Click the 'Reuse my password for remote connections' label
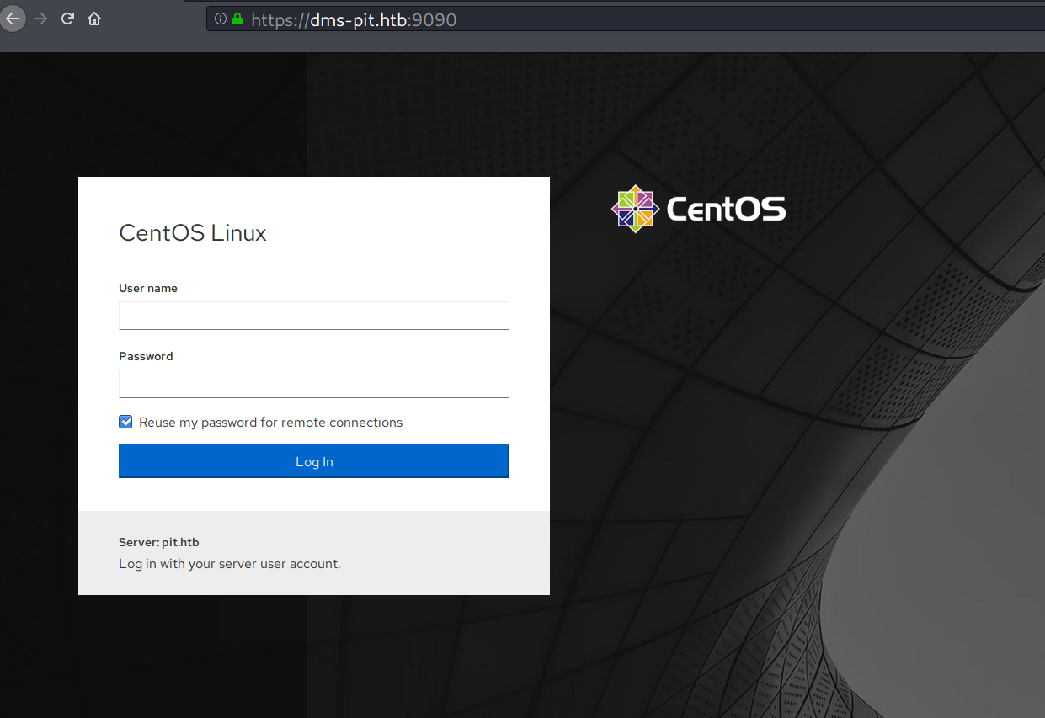1045x718 pixels. click(270, 423)
